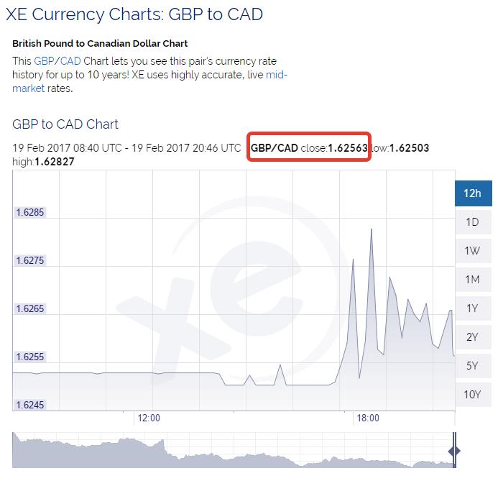498x481 pixels.
Task: Click the mini overview chart below
Action: click(234, 450)
